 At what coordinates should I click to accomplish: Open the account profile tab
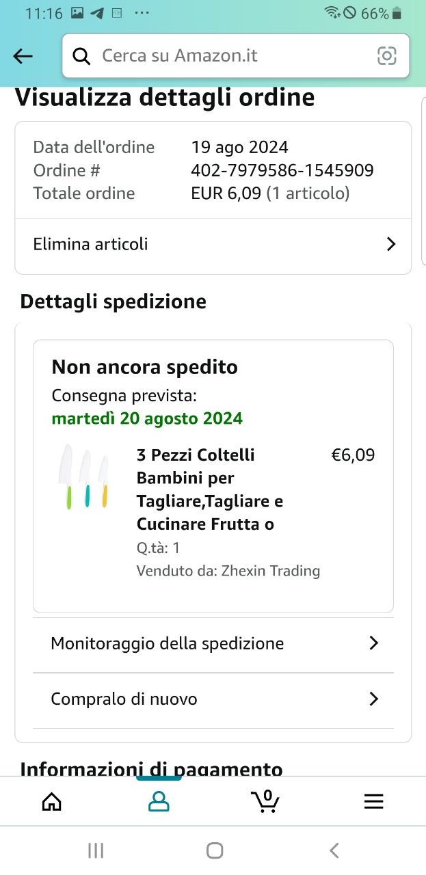point(159,801)
